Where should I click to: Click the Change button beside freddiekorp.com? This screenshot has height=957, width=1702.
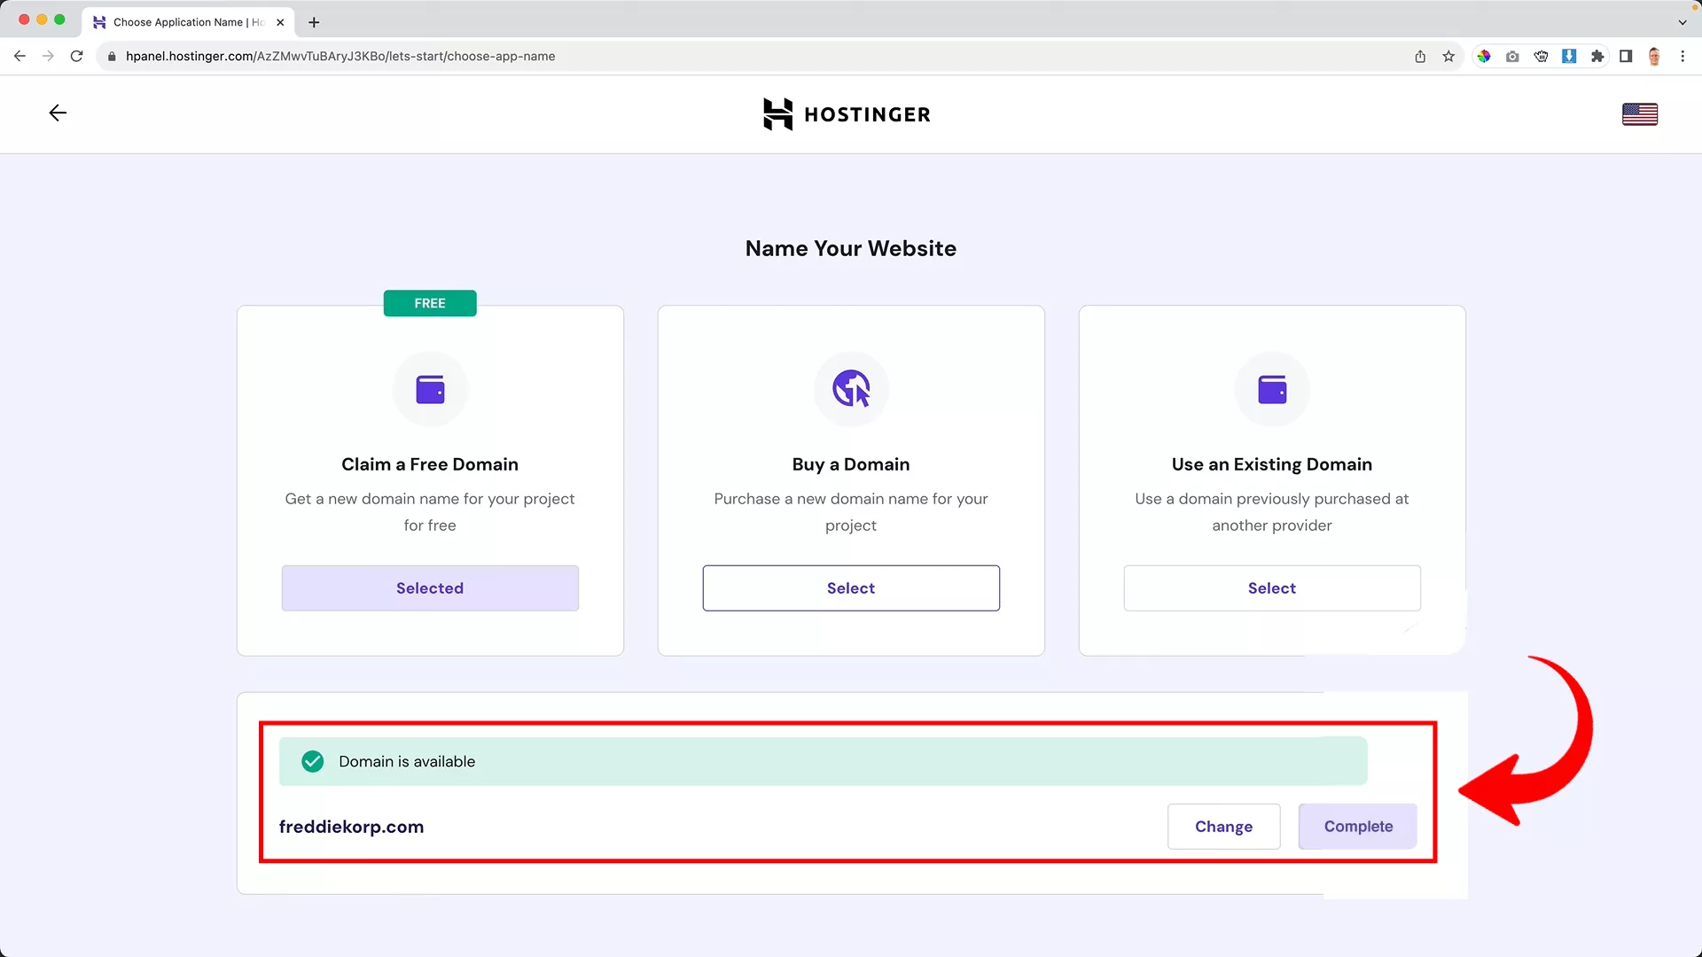tap(1223, 826)
